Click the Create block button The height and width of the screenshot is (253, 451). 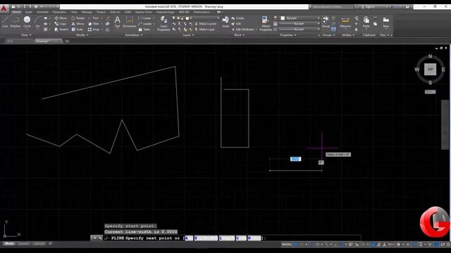(238, 18)
